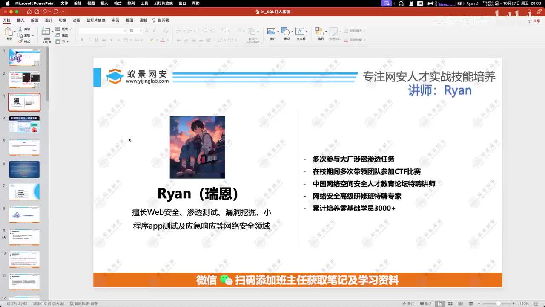Click the Ryan avatar picture on slide

[x=197, y=147]
